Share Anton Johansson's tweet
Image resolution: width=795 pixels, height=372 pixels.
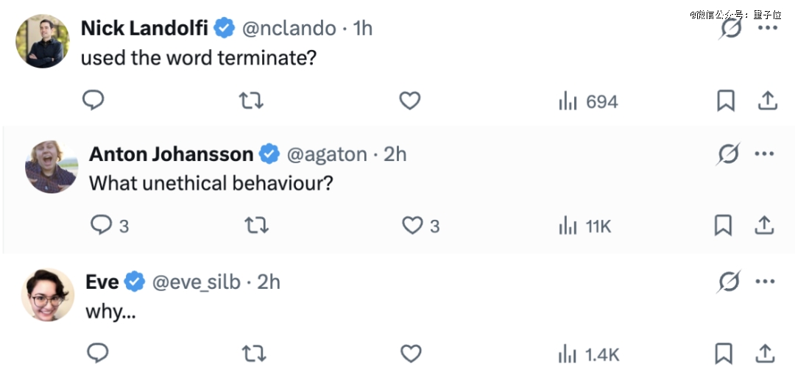click(x=764, y=225)
